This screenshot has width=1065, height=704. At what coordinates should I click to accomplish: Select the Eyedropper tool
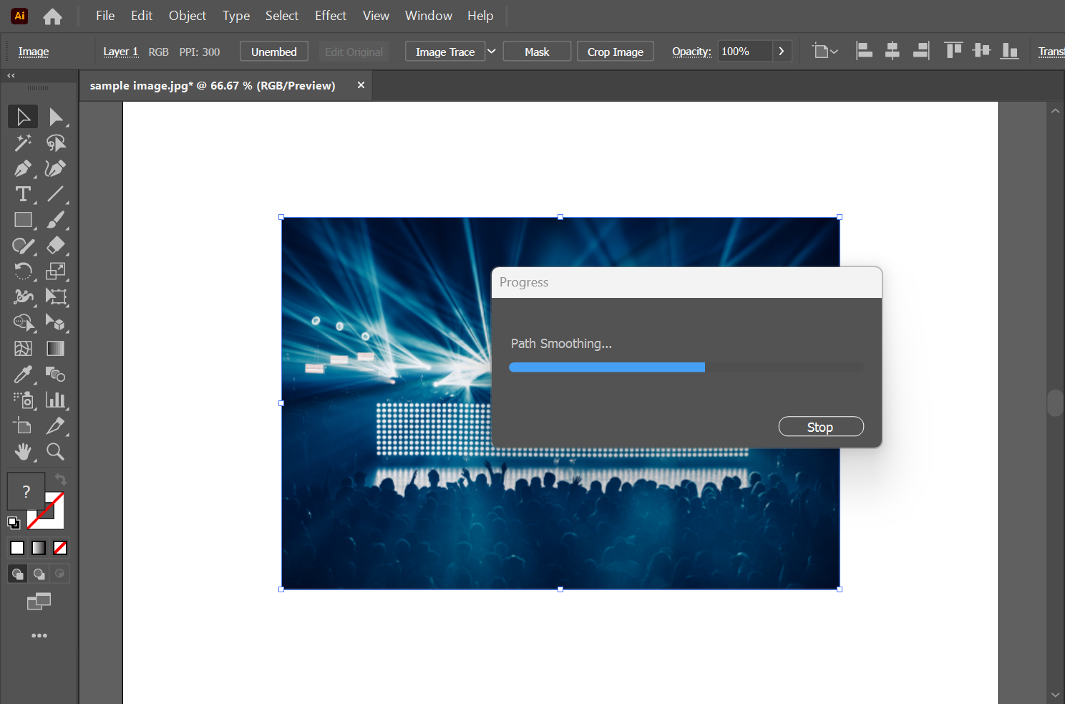[x=23, y=375]
